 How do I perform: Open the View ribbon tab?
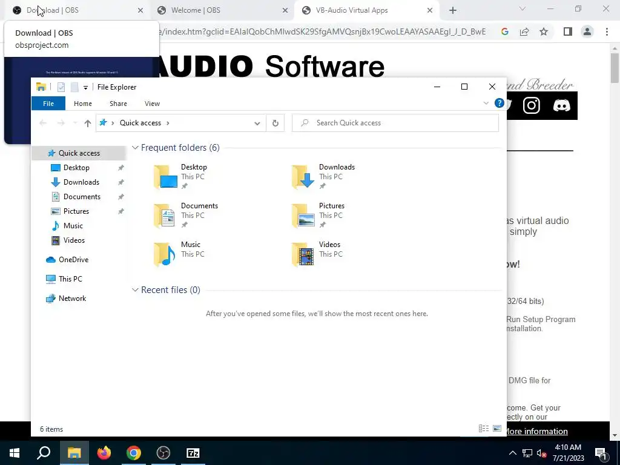pos(152,104)
